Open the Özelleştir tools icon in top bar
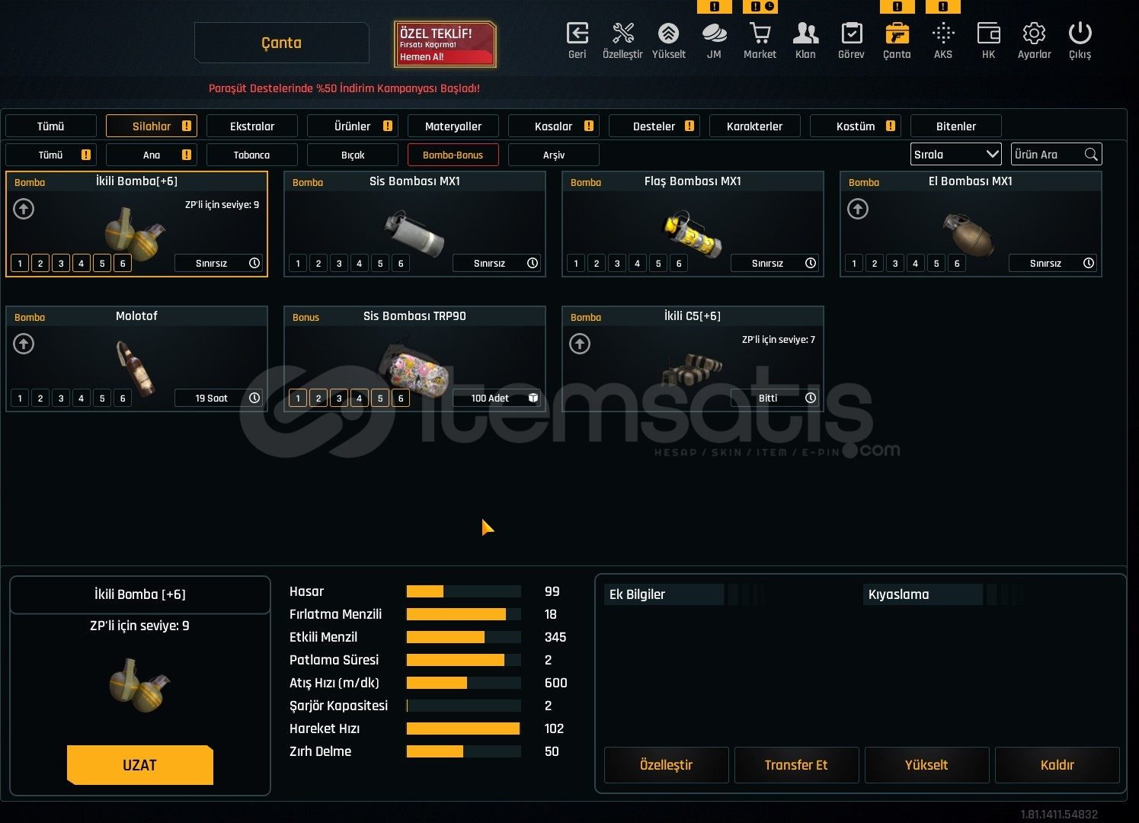The height and width of the screenshot is (823, 1139). click(x=622, y=34)
